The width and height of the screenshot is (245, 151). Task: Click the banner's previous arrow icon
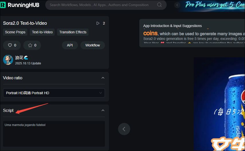(x=177, y=5)
